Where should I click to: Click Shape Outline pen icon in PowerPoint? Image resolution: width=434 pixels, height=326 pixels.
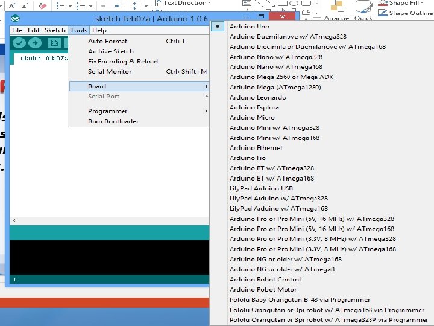click(383, 13)
